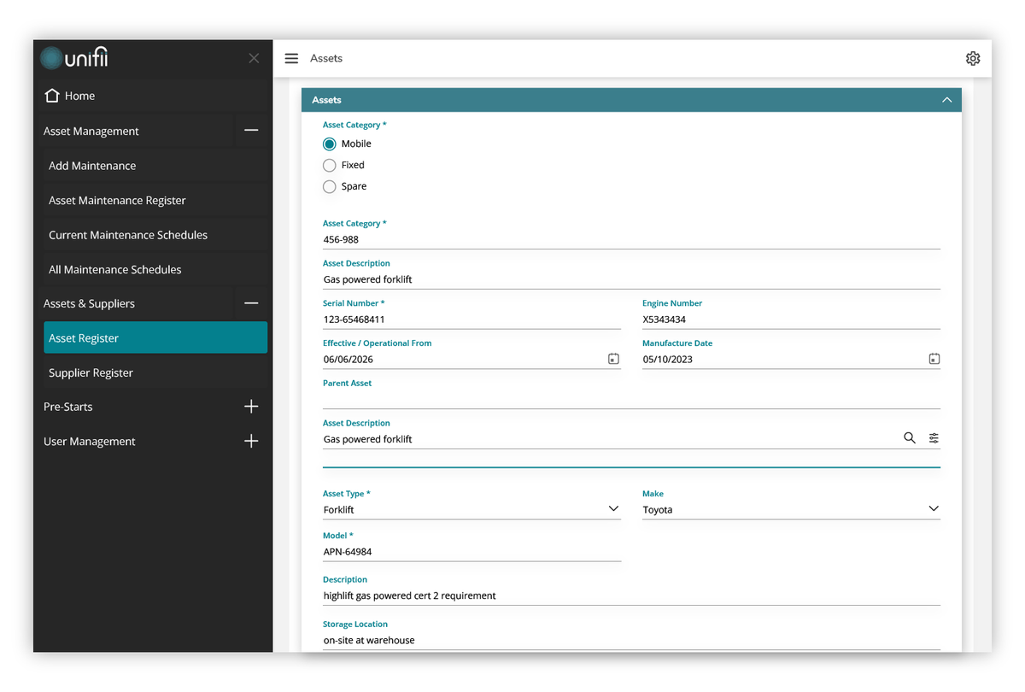Click the Asset Description search icon

910,438
